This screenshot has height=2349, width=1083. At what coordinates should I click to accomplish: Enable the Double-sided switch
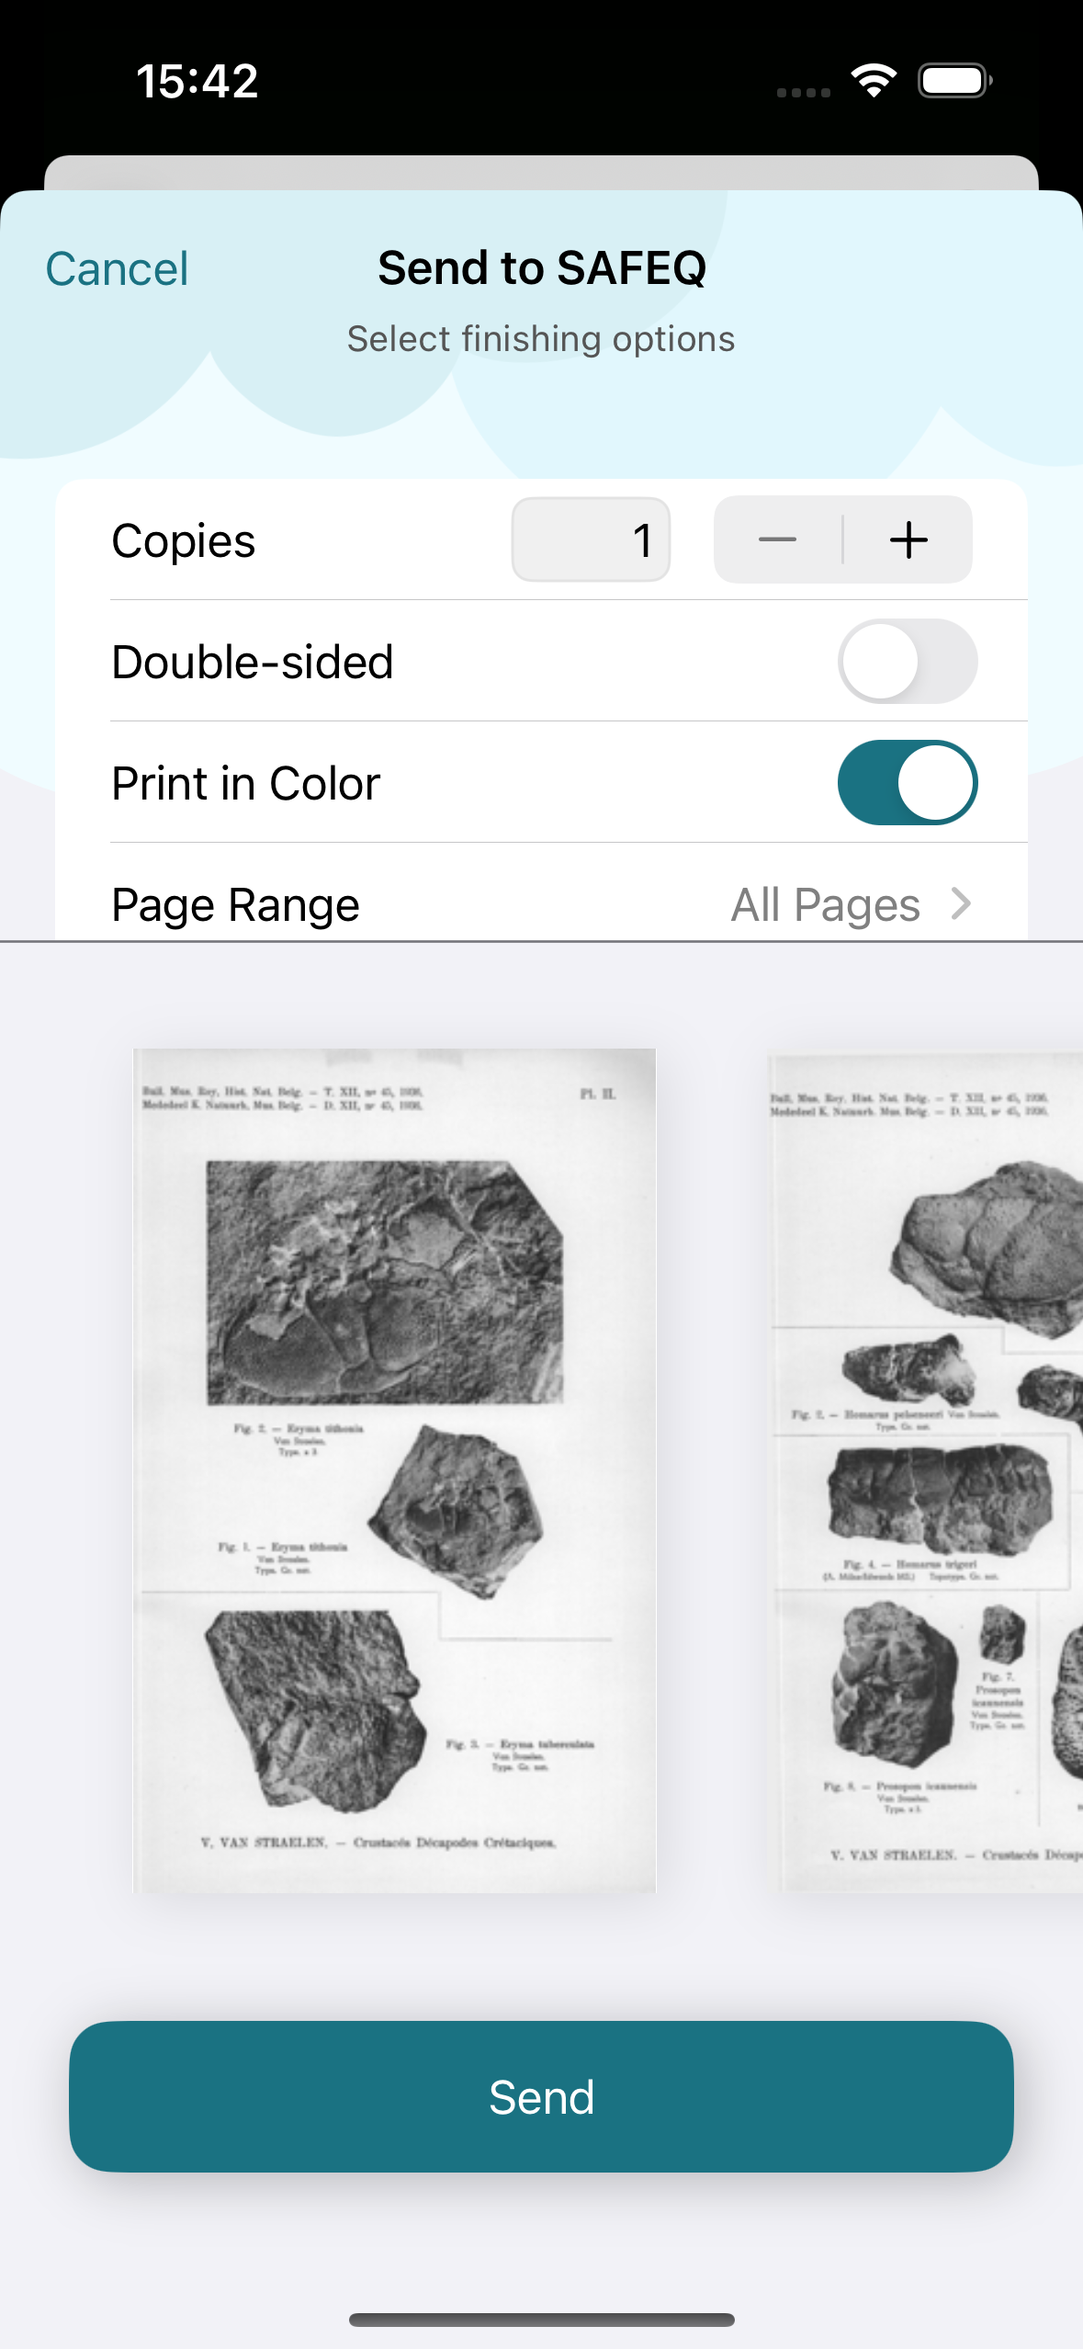point(907,662)
